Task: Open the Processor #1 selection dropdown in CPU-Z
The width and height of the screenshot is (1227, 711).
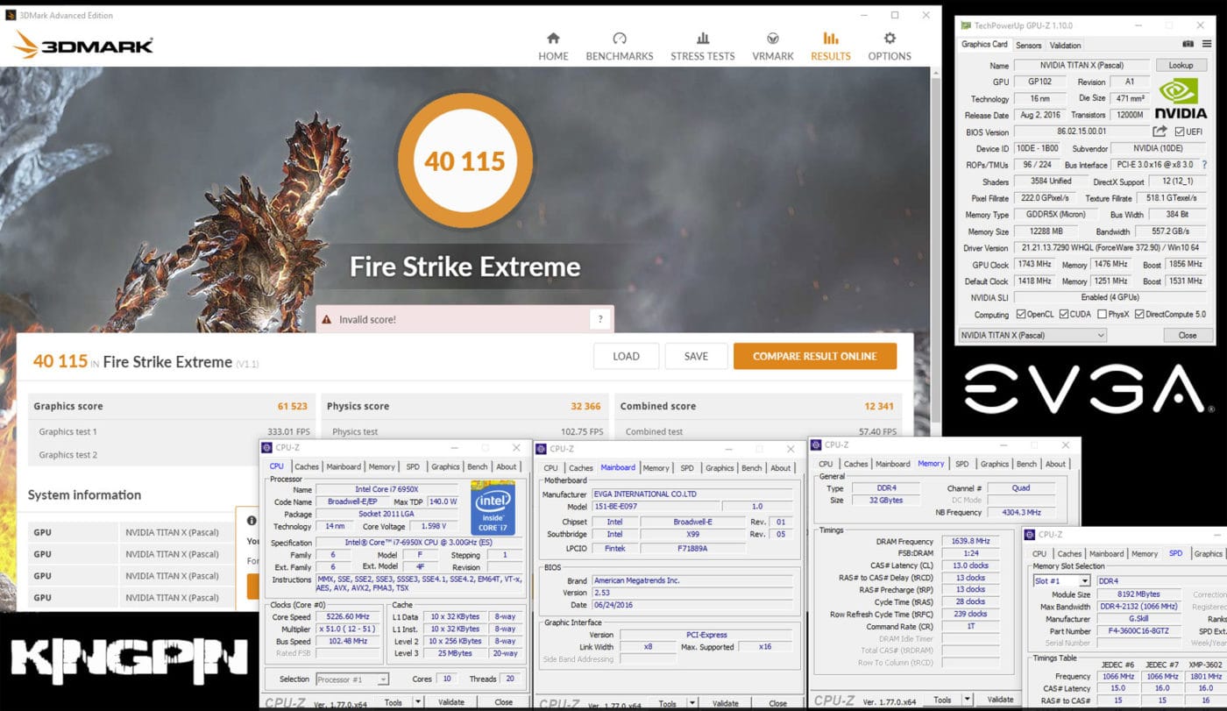Action: 383,678
